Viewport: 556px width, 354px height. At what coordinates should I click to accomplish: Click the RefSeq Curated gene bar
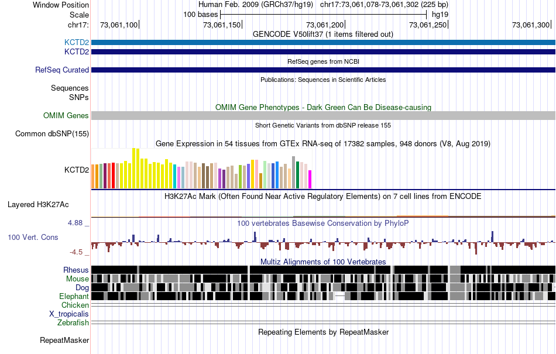point(324,70)
